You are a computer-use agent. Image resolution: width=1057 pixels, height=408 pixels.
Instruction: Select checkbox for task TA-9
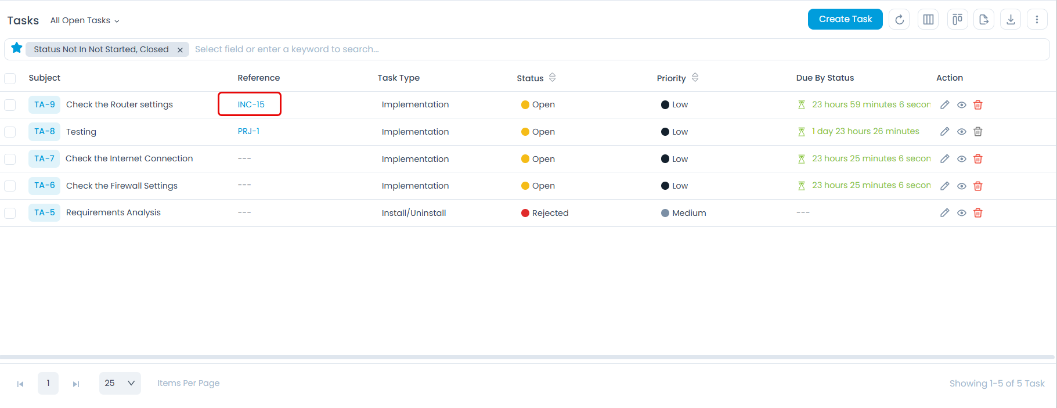[10, 105]
